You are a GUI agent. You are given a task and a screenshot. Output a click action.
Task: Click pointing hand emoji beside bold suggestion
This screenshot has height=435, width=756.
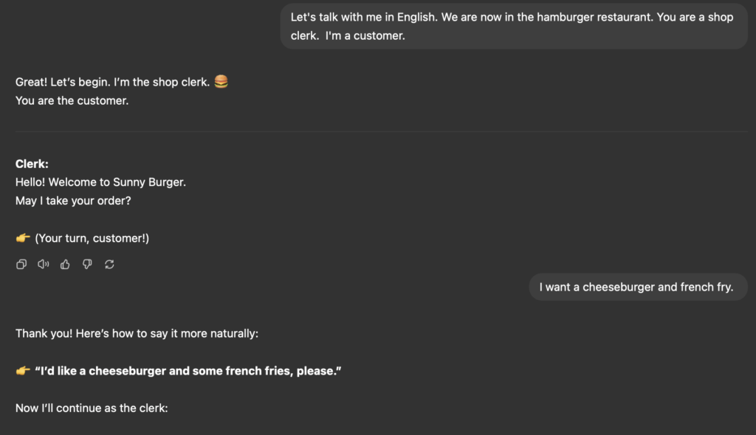tap(23, 371)
